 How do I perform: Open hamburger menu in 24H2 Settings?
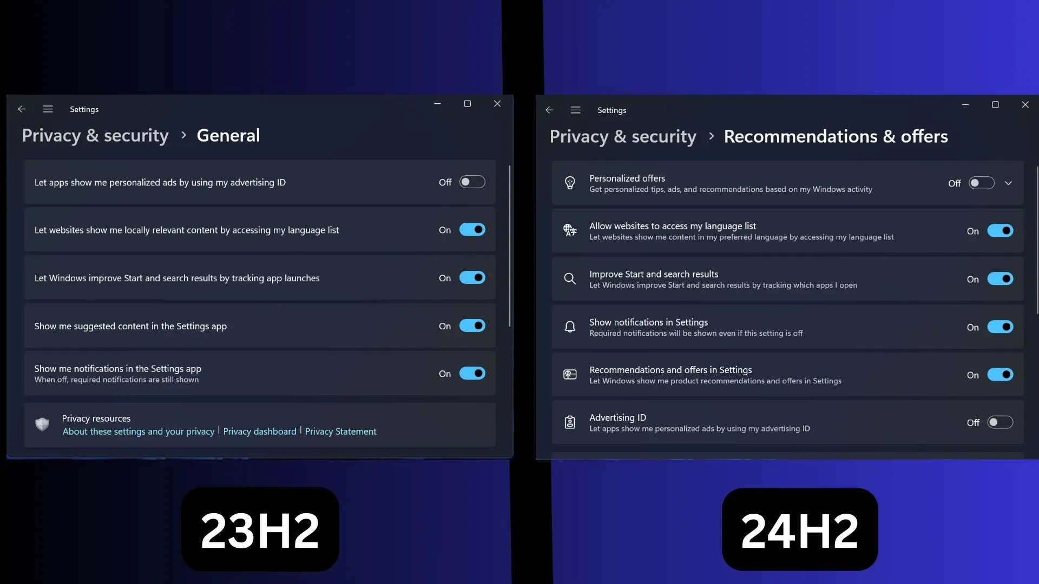click(575, 110)
